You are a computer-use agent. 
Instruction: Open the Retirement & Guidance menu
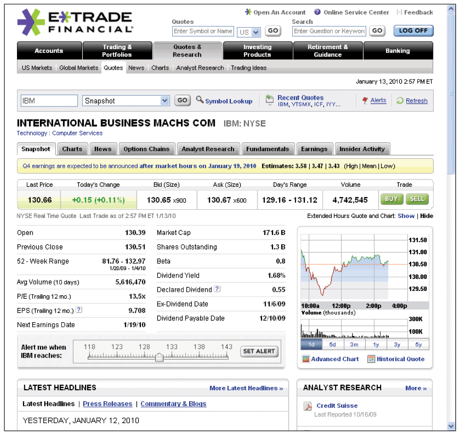[x=328, y=50]
